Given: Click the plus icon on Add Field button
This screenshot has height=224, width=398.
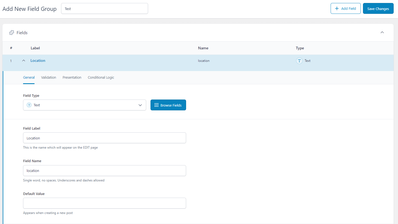Looking at the screenshot, I should 337,8.
